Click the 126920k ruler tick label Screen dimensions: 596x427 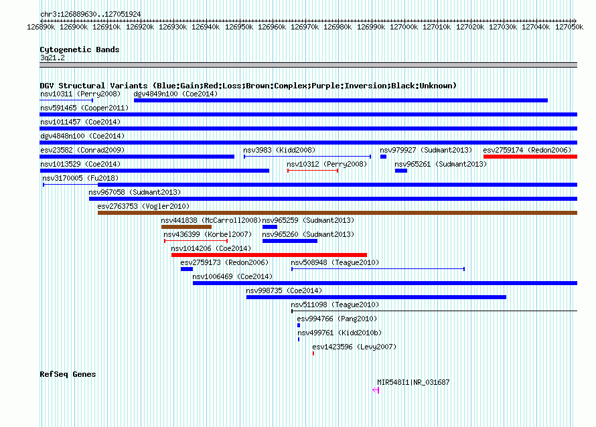(140, 27)
